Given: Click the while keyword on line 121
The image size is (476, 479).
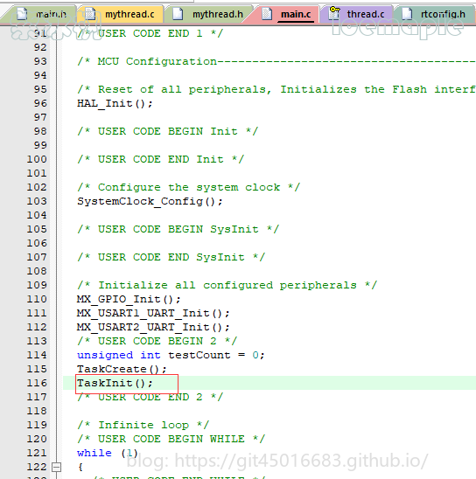Looking at the screenshot, I should coord(94,453).
